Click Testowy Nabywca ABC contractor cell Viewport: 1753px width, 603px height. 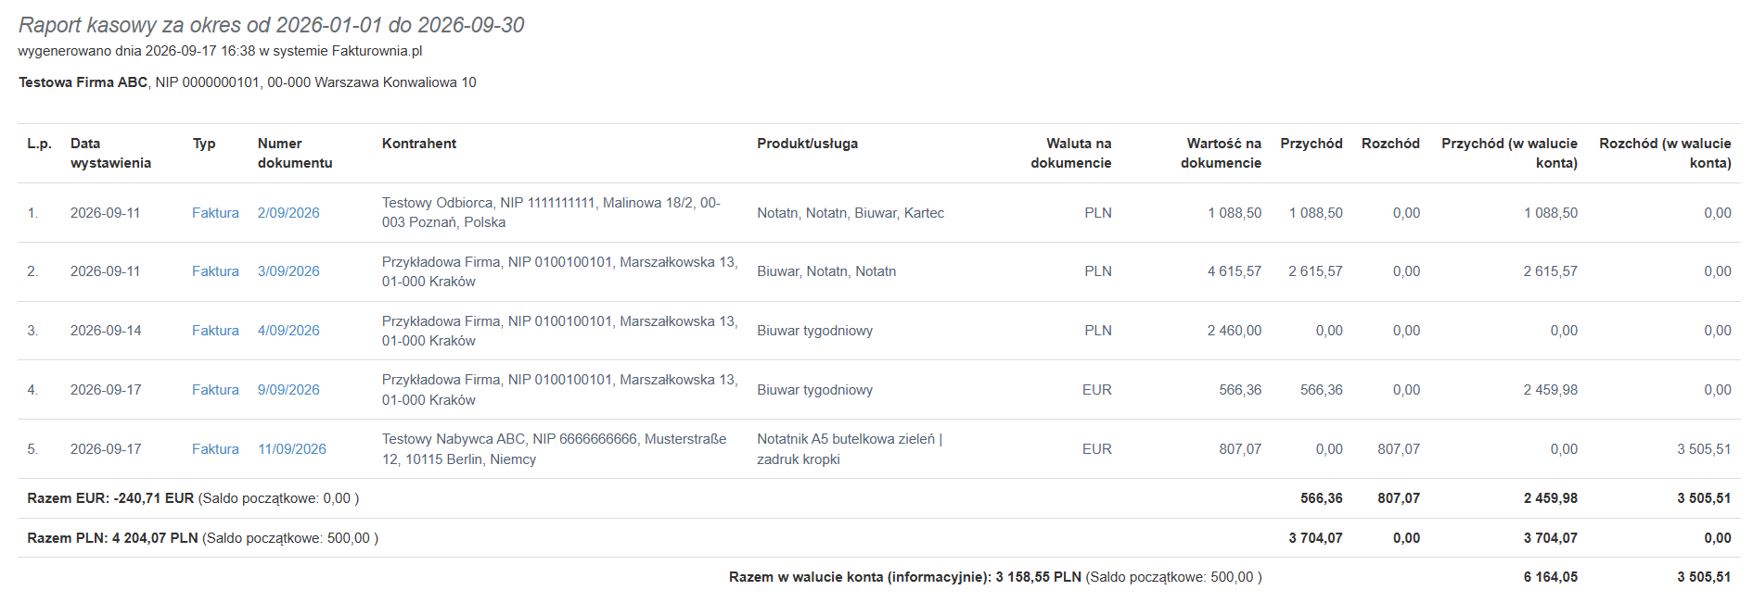point(555,449)
